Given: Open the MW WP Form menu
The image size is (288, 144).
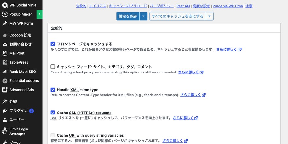Looking at the screenshot, I should point(21,23).
